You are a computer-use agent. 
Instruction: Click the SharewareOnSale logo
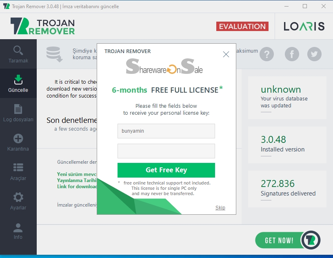[164, 67]
